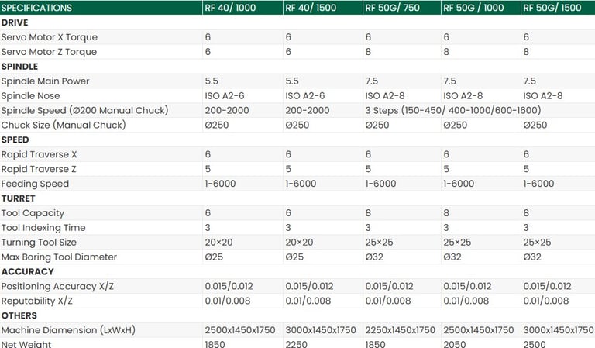Click Chuck Size (Manual Chuck) label
The height and width of the screenshot is (348, 595).
click(x=64, y=125)
